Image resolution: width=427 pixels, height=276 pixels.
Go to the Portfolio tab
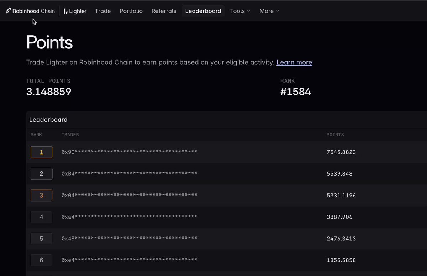[x=131, y=11]
